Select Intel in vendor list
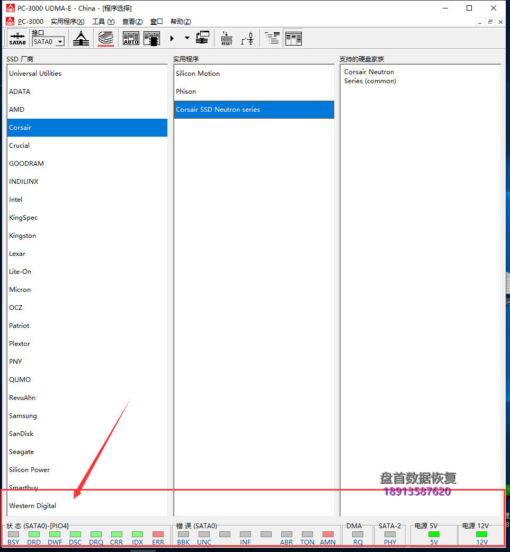Image resolution: width=510 pixels, height=552 pixels. click(87, 200)
